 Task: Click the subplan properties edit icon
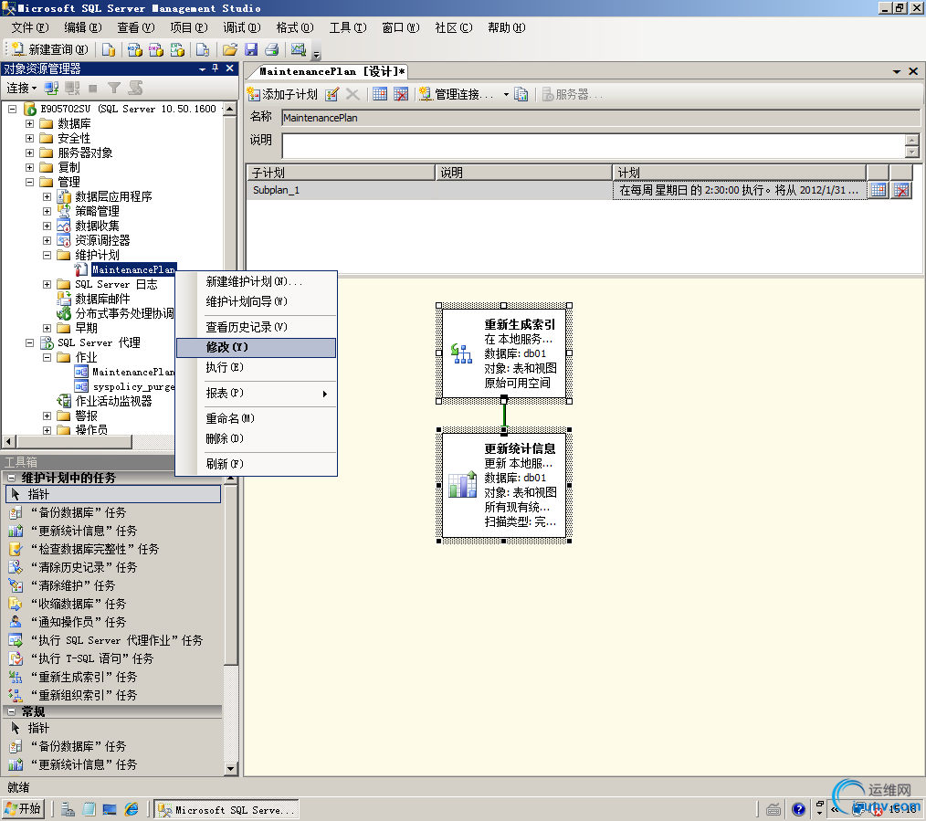pyautogui.click(x=331, y=94)
